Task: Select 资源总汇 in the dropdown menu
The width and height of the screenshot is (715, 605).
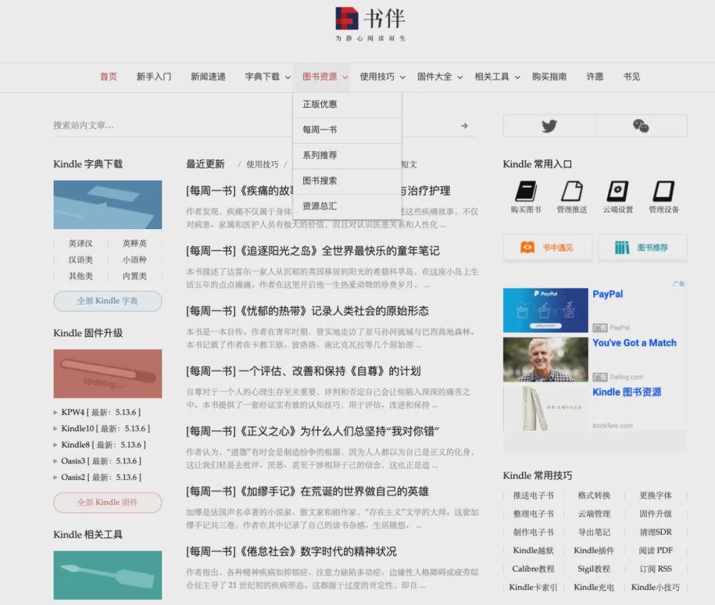Action: (347, 206)
